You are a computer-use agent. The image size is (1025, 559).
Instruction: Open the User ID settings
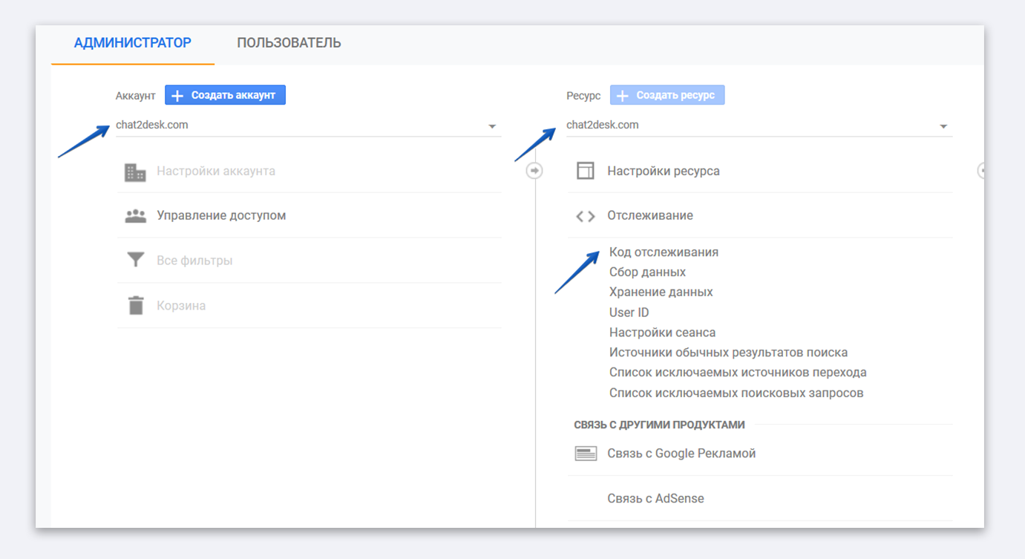[629, 313]
